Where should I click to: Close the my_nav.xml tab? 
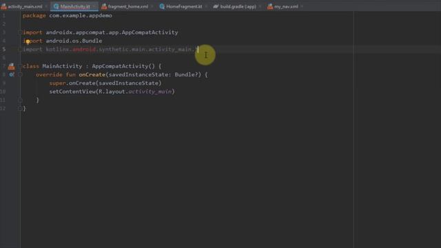coord(302,6)
